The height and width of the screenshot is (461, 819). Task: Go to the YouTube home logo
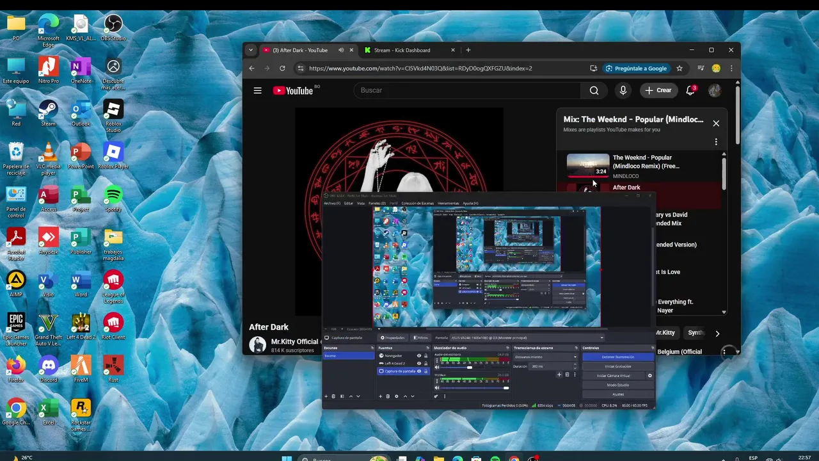click(x=293, y=90)
